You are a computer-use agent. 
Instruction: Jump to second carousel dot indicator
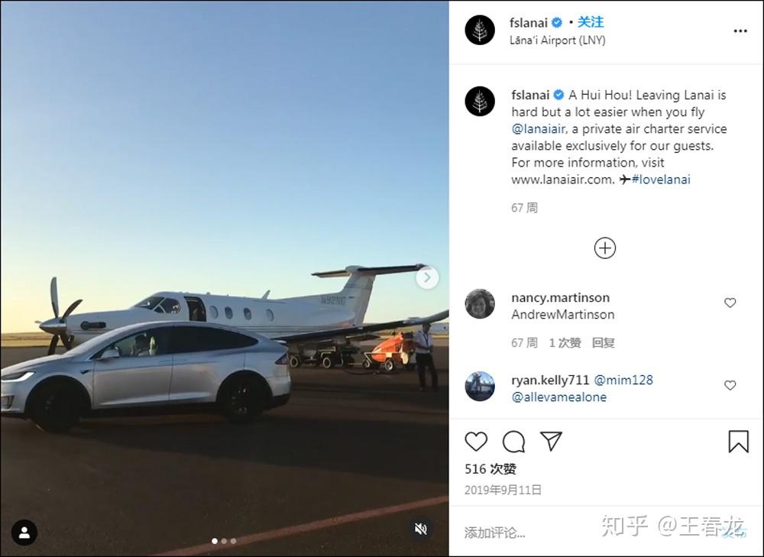click(224, 541)
